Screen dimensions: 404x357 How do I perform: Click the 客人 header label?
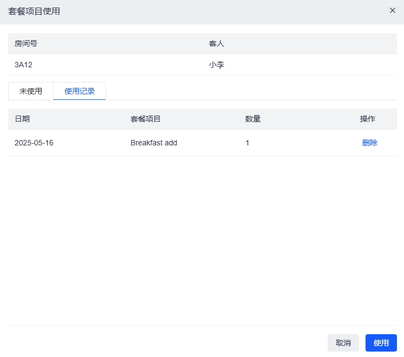click(217, 43)
